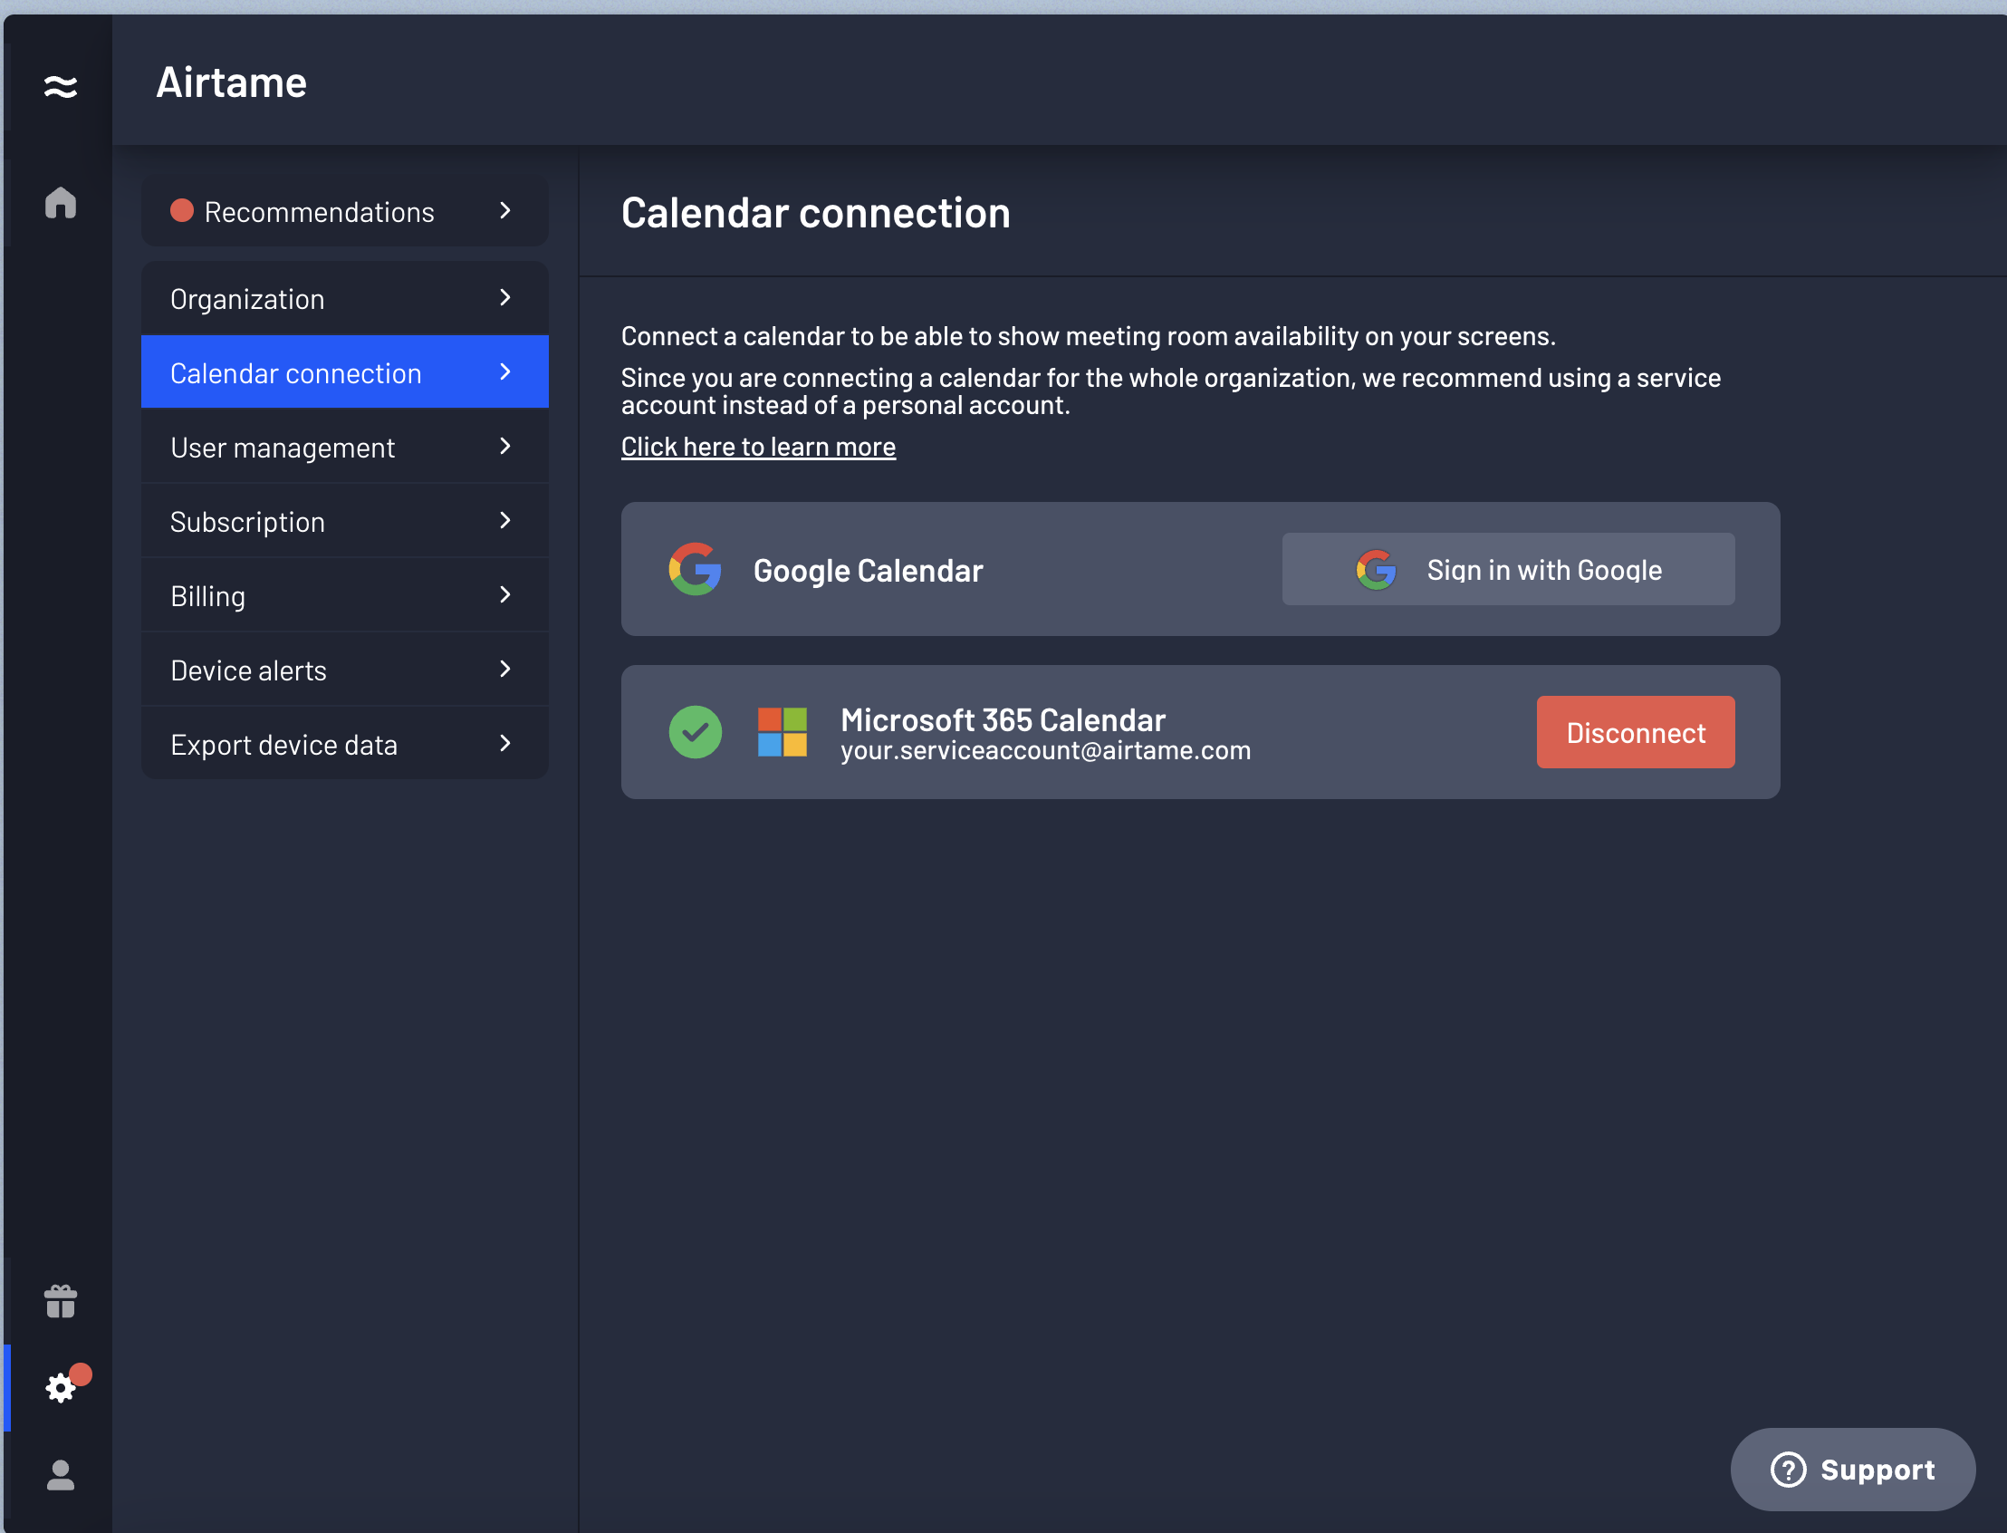Click the red dot beside Recommendations
The height and width of the screenshot is (1533, 2007).
pos(181,211)
